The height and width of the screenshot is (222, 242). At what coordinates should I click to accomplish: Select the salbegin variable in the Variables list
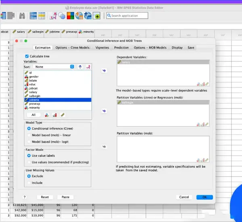[58, 96]
